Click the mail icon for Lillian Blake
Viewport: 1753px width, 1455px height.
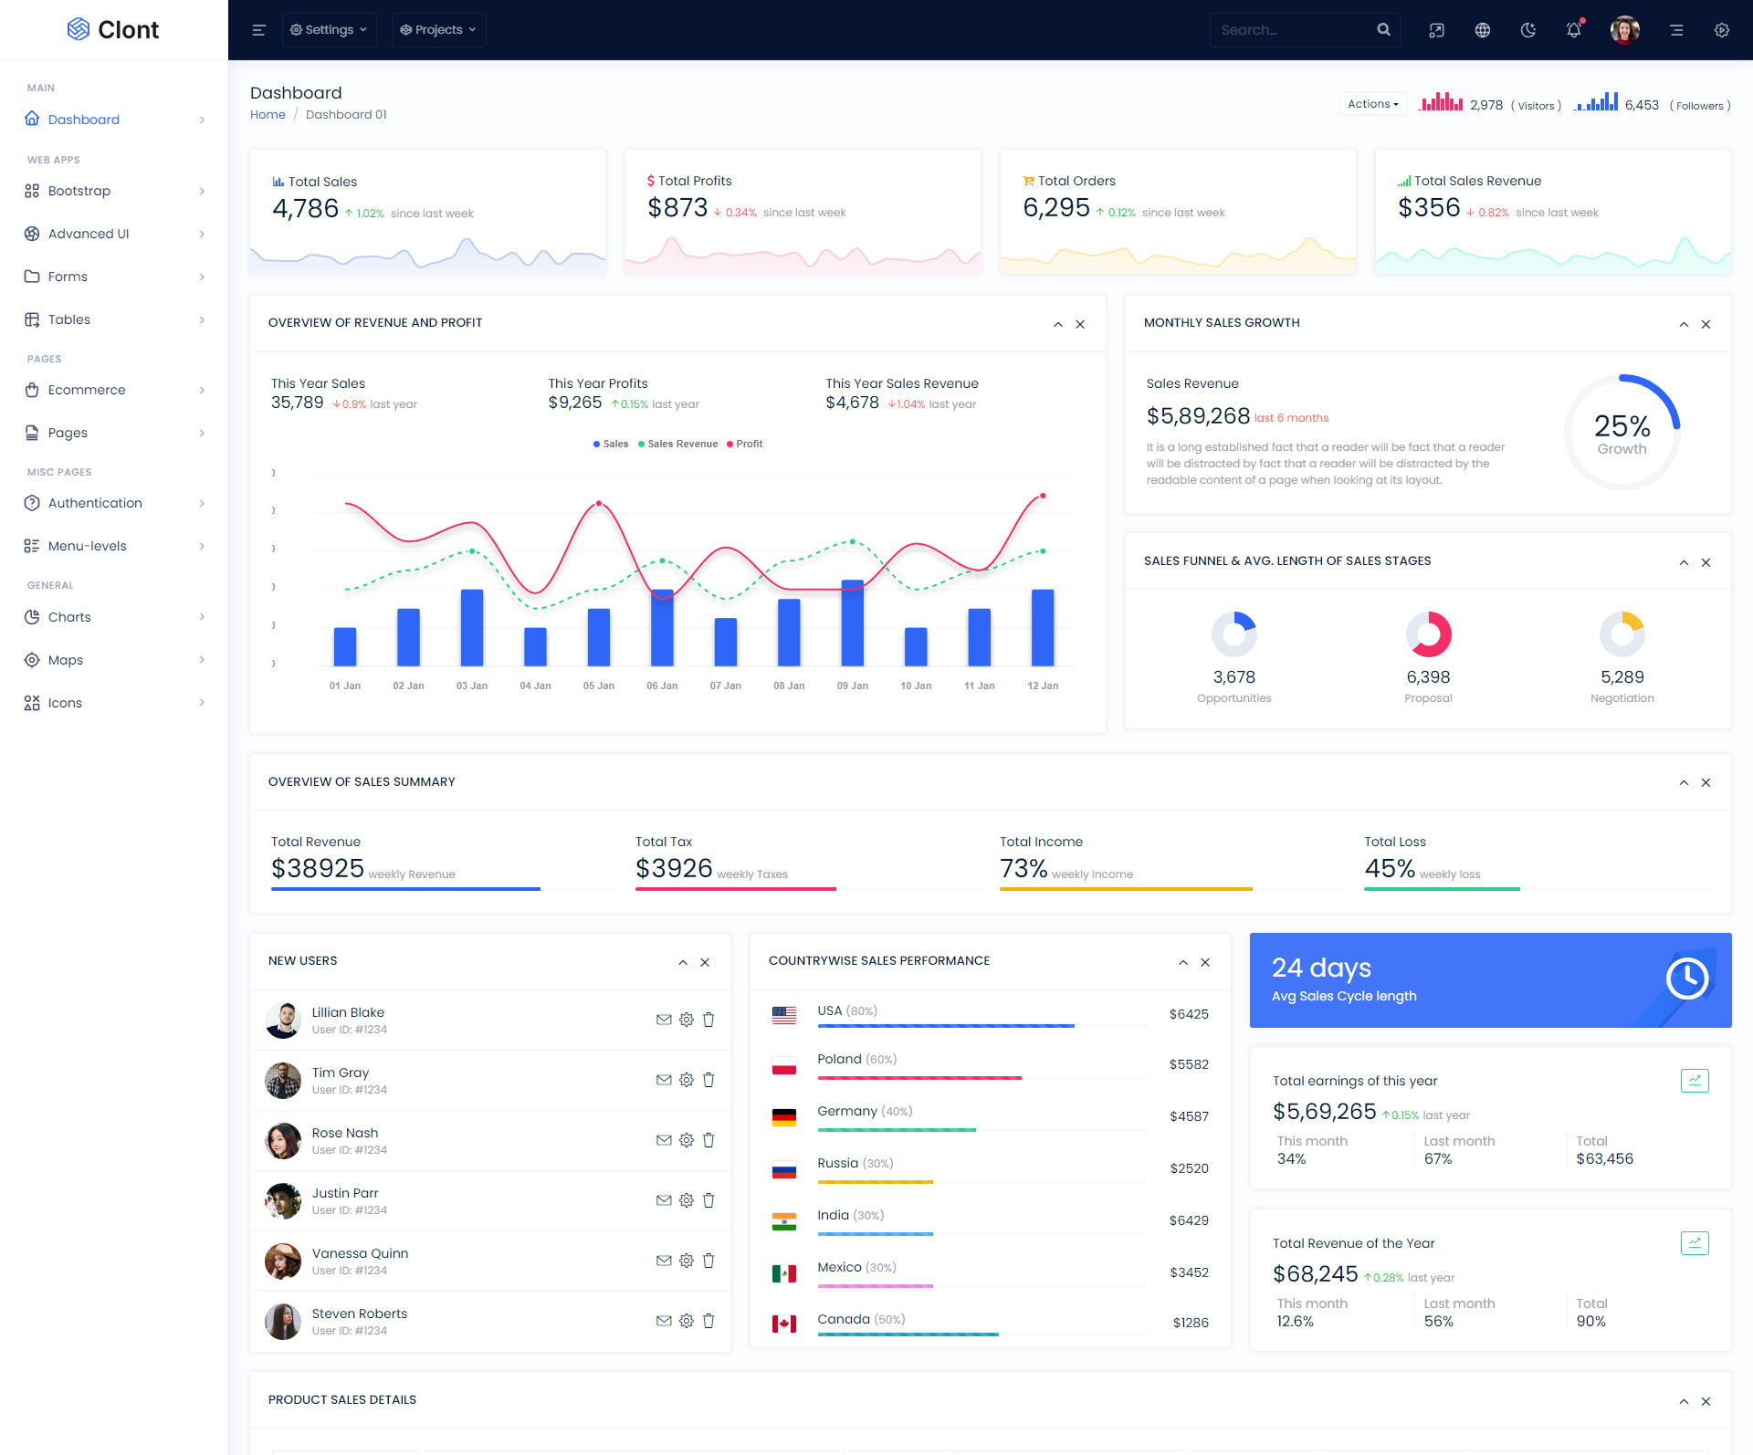pyautogui.click(x=664, y=1020)
